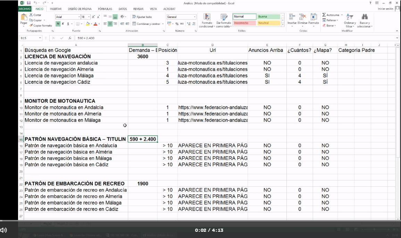Click the Cortar scissors icon
The image size is (401, 238).
tap(32, 16)
